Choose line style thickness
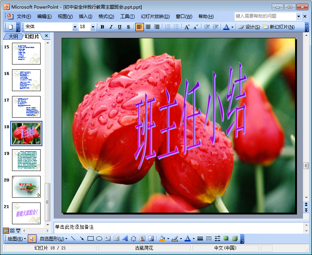312x255 pixels. pyautogui.click(x=200, y=238)
